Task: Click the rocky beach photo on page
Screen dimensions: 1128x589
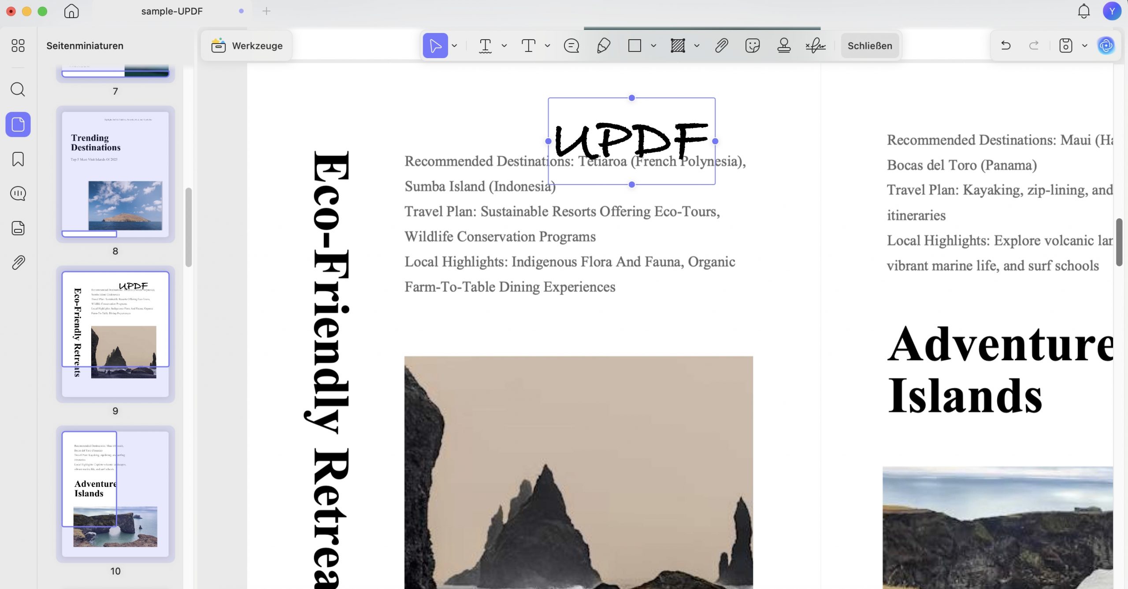Action: (x=579, y=472)
